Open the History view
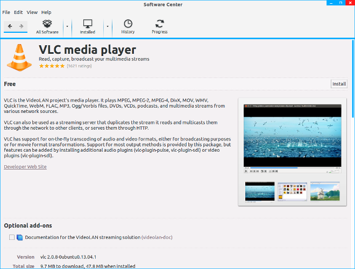This screenshot has width=355, height=269. pos(128,27)
